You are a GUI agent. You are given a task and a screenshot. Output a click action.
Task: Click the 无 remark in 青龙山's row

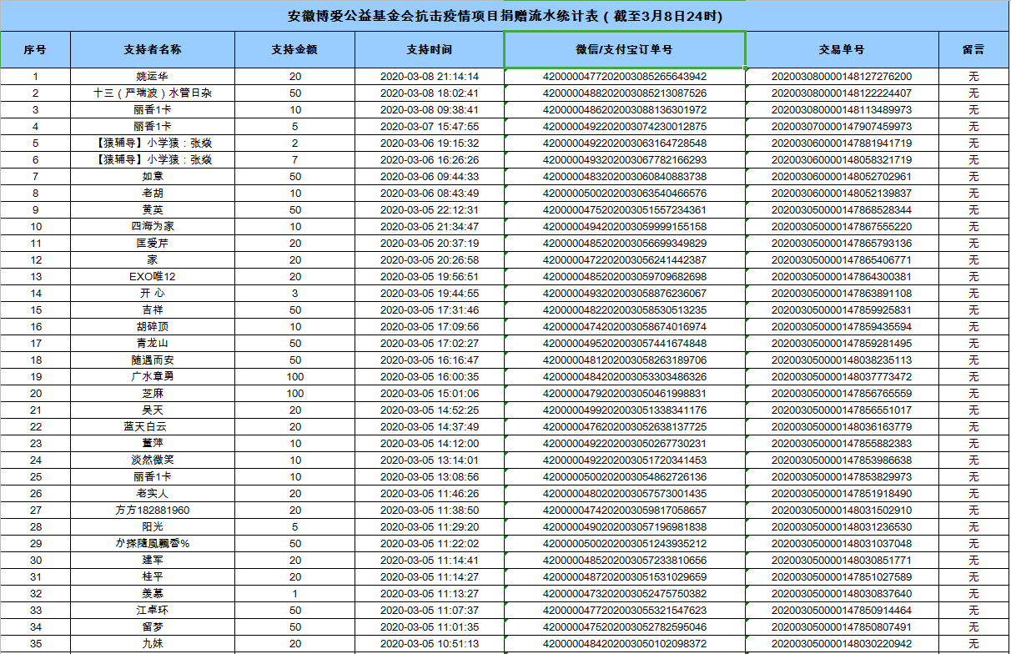click(x=973, y=344)
